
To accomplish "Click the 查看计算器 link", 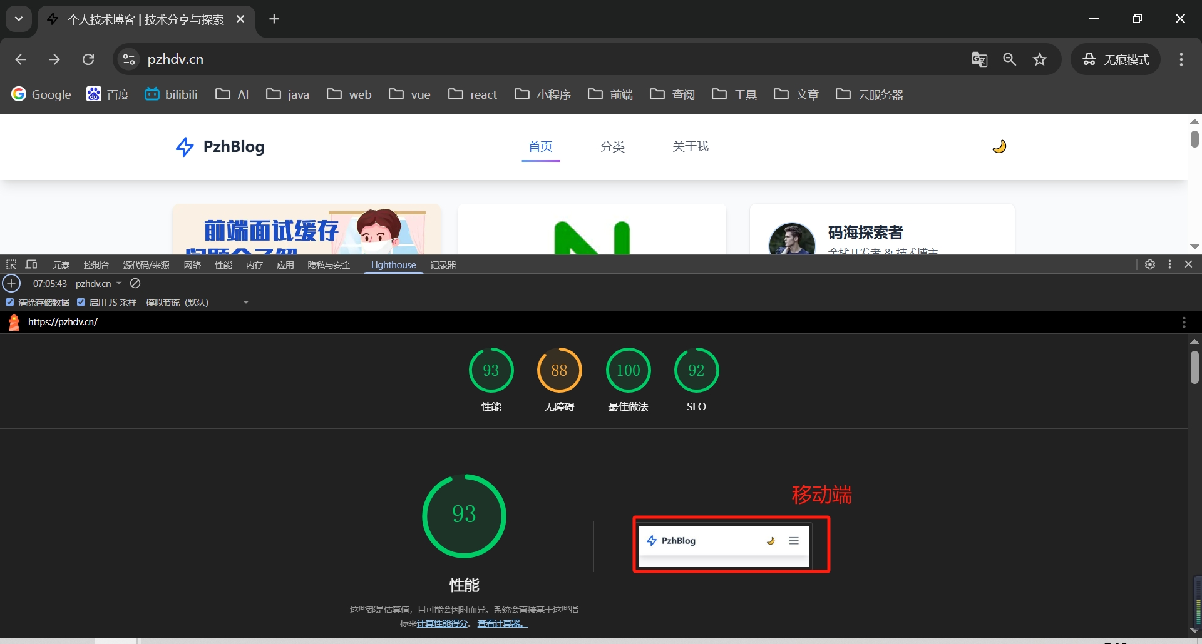I will (x=502, y=623).
